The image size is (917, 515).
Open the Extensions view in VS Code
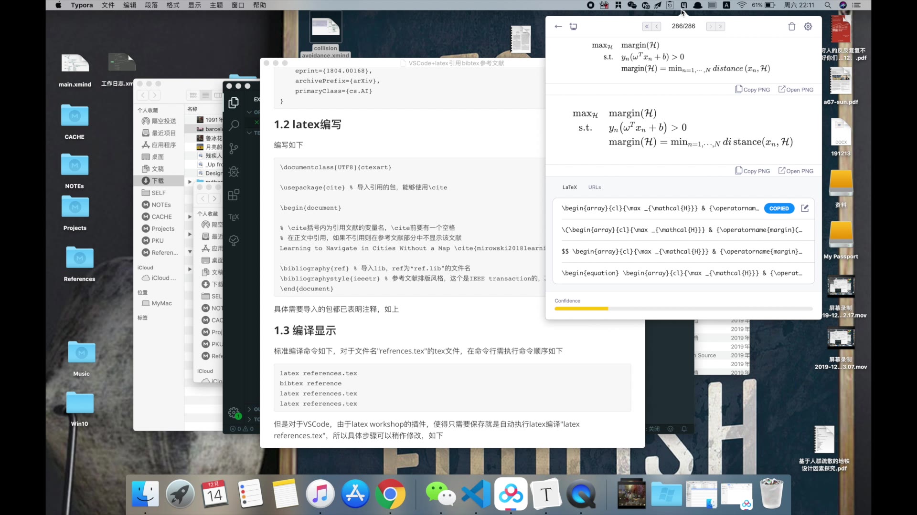coord(234,195)
